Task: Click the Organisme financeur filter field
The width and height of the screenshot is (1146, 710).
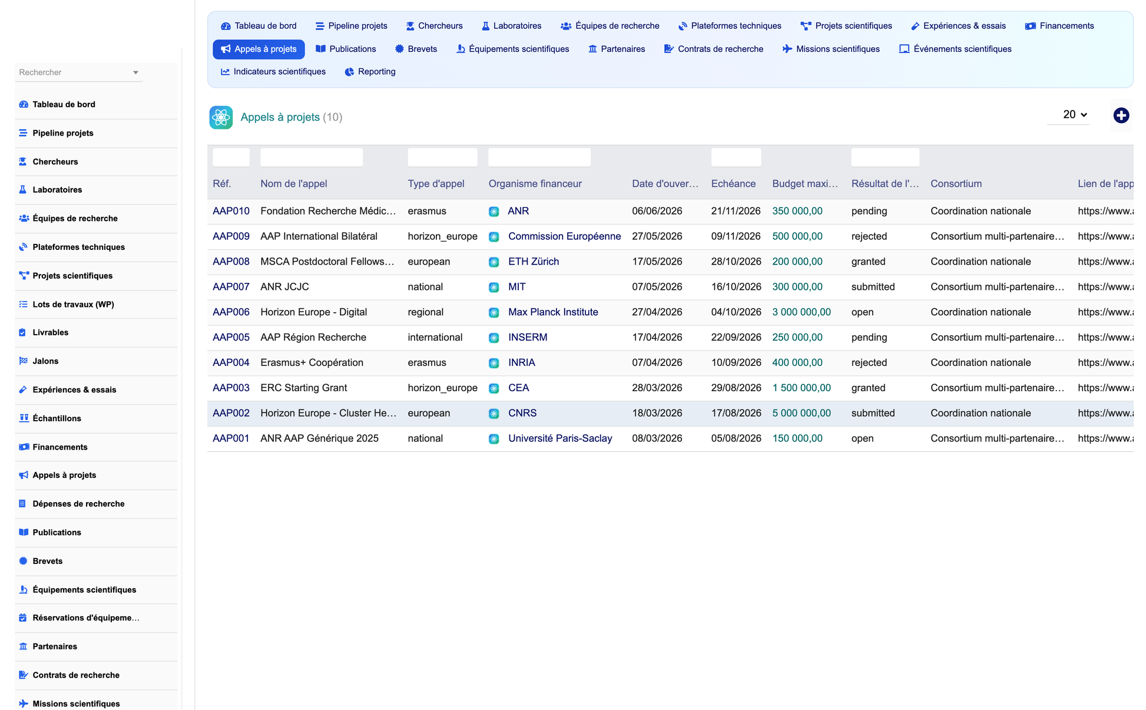Action: 539,157
